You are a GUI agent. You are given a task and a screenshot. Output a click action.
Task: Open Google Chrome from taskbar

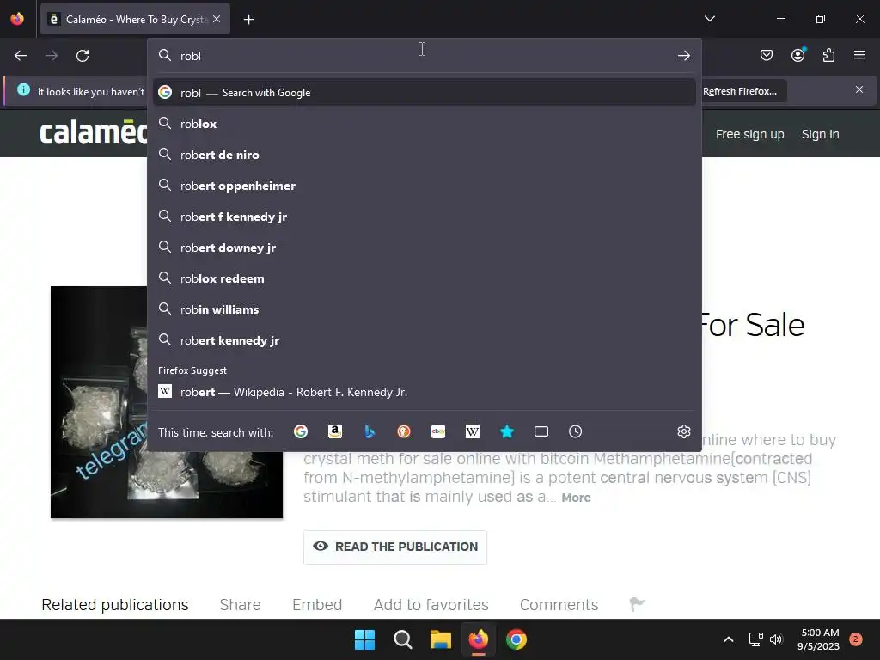point(516,639)
